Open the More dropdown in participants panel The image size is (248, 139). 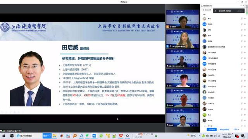coord(237,129)
